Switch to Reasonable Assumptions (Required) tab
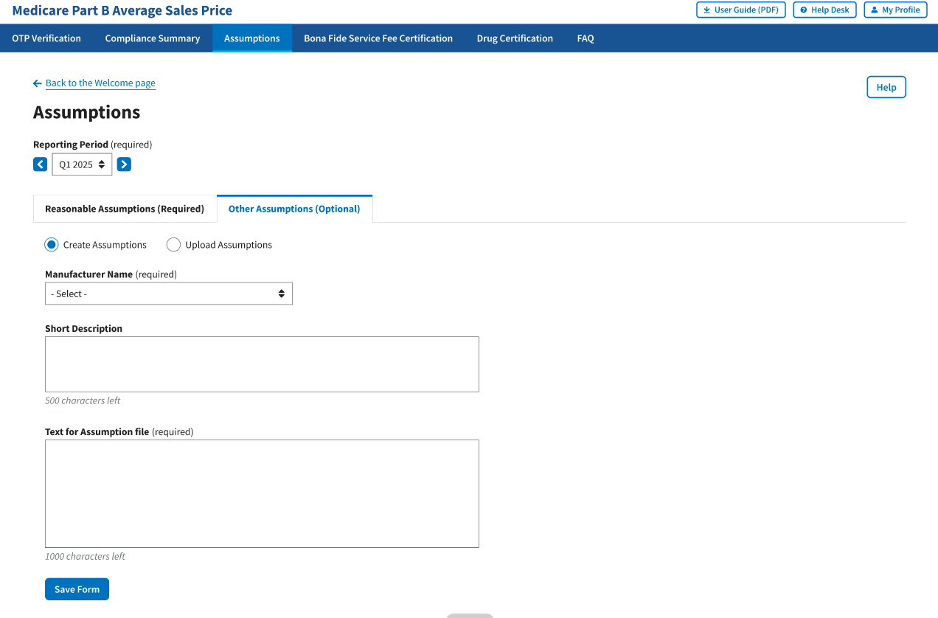This screenshot has width=938, height=618. coord(125,209)
